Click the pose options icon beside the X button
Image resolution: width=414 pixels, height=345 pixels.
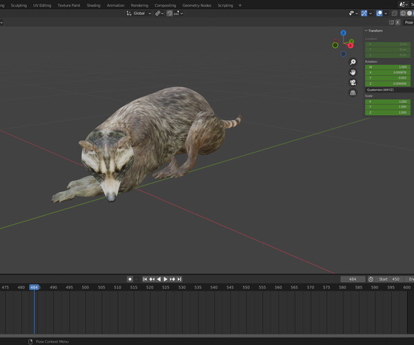pos(391,23)
